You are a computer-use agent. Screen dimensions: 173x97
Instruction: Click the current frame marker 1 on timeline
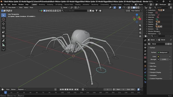(5, 92)
